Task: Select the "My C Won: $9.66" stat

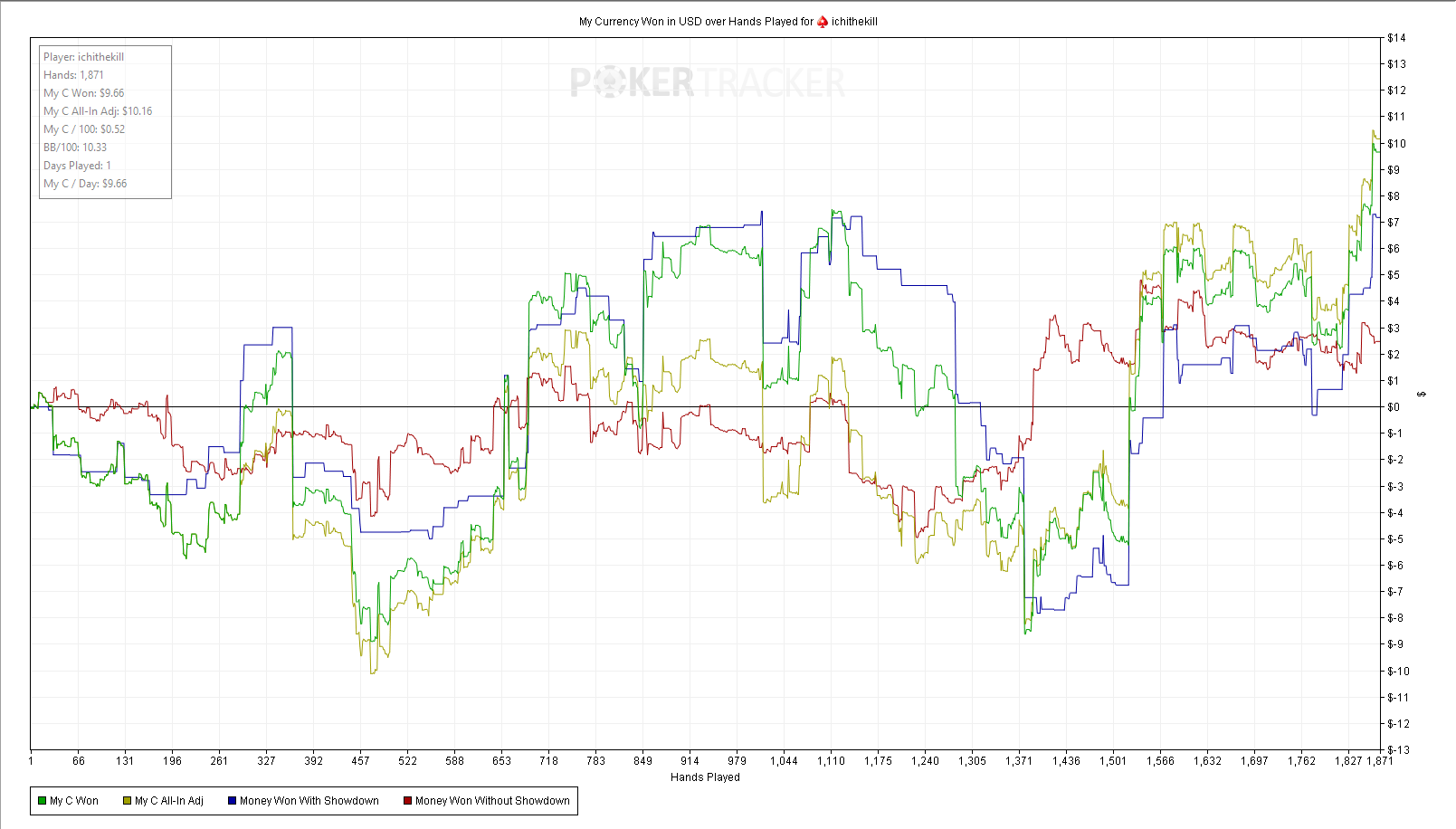Action: pyautogui.click(x=84, y=93)
